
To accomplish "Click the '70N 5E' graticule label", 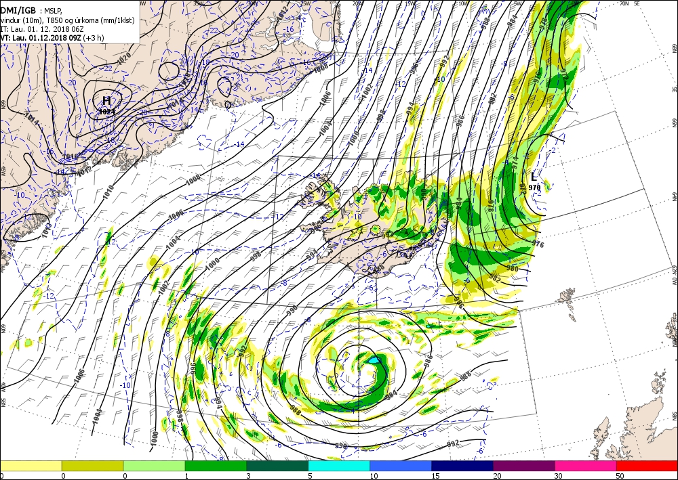I will [630, 3].
